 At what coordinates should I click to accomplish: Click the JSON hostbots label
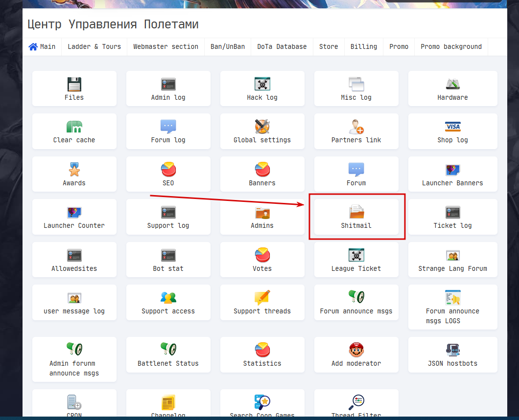click(x=452, y=363)
